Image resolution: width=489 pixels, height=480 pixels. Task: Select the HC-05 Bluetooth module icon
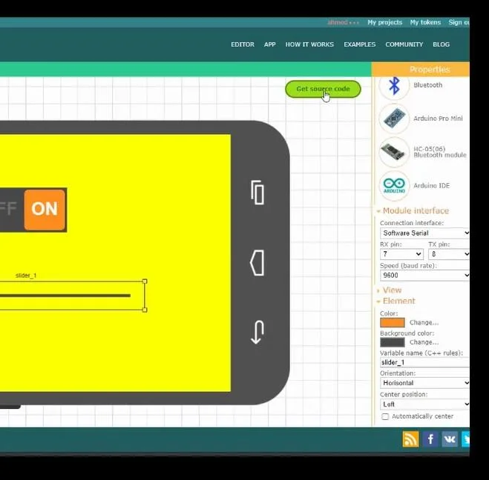coord(394,152)
